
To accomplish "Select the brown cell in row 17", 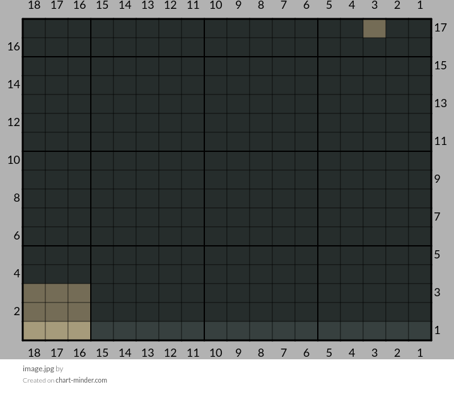I will (375, 28).
